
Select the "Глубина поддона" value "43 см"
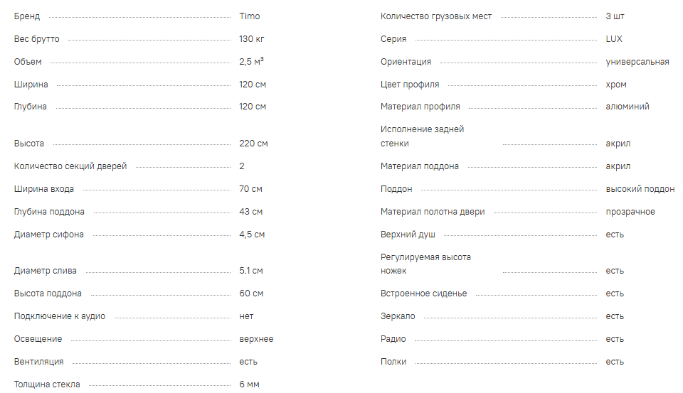point(251,212)
